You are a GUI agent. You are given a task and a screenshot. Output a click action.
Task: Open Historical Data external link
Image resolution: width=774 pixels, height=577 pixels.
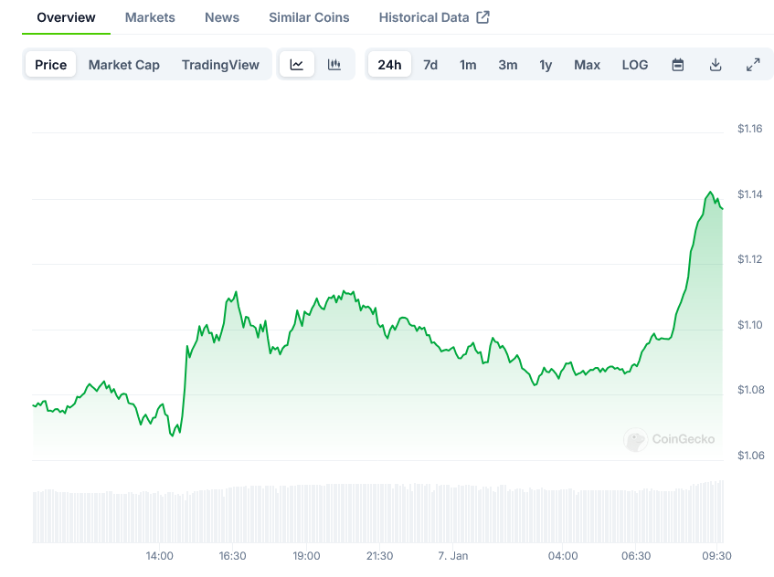(x=434, y=17)
